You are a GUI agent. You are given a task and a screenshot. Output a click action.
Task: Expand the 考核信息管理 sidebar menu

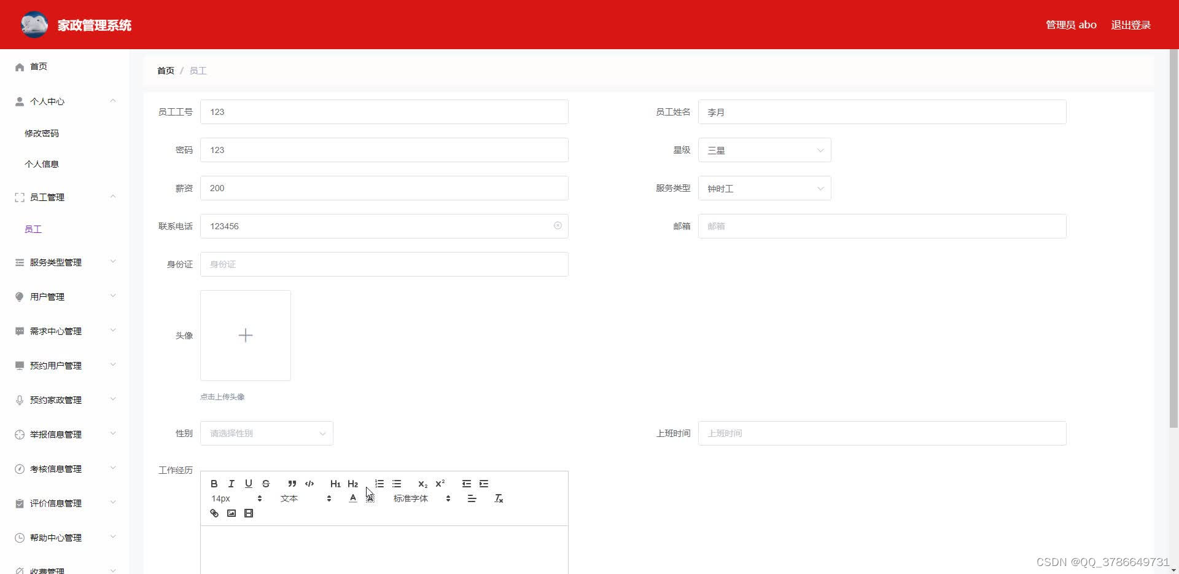click(x=64, y=469)
